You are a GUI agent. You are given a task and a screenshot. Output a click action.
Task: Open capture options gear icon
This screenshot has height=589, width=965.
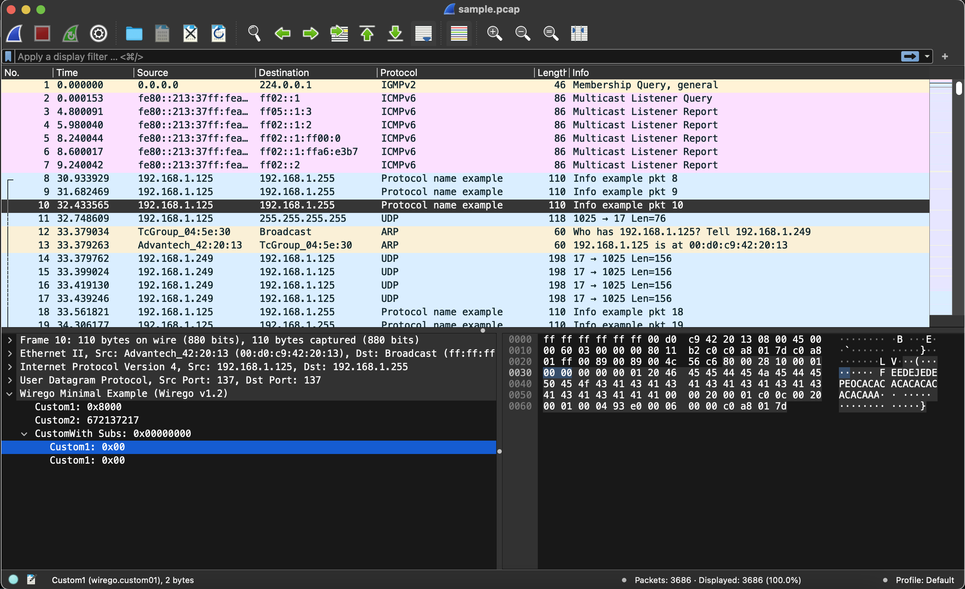[x=99, y=33]
